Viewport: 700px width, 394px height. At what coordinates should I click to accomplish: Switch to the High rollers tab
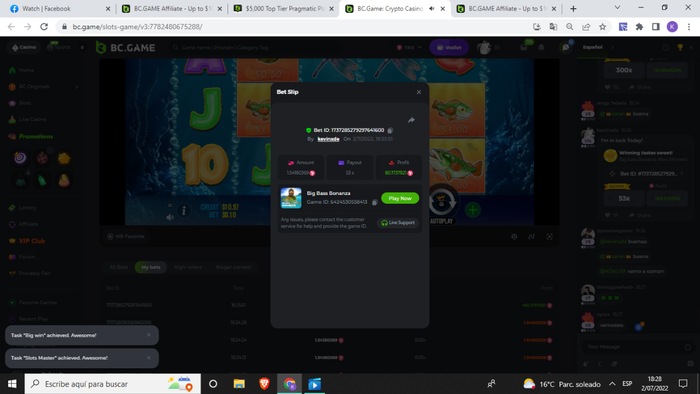[x=188, y=267]
